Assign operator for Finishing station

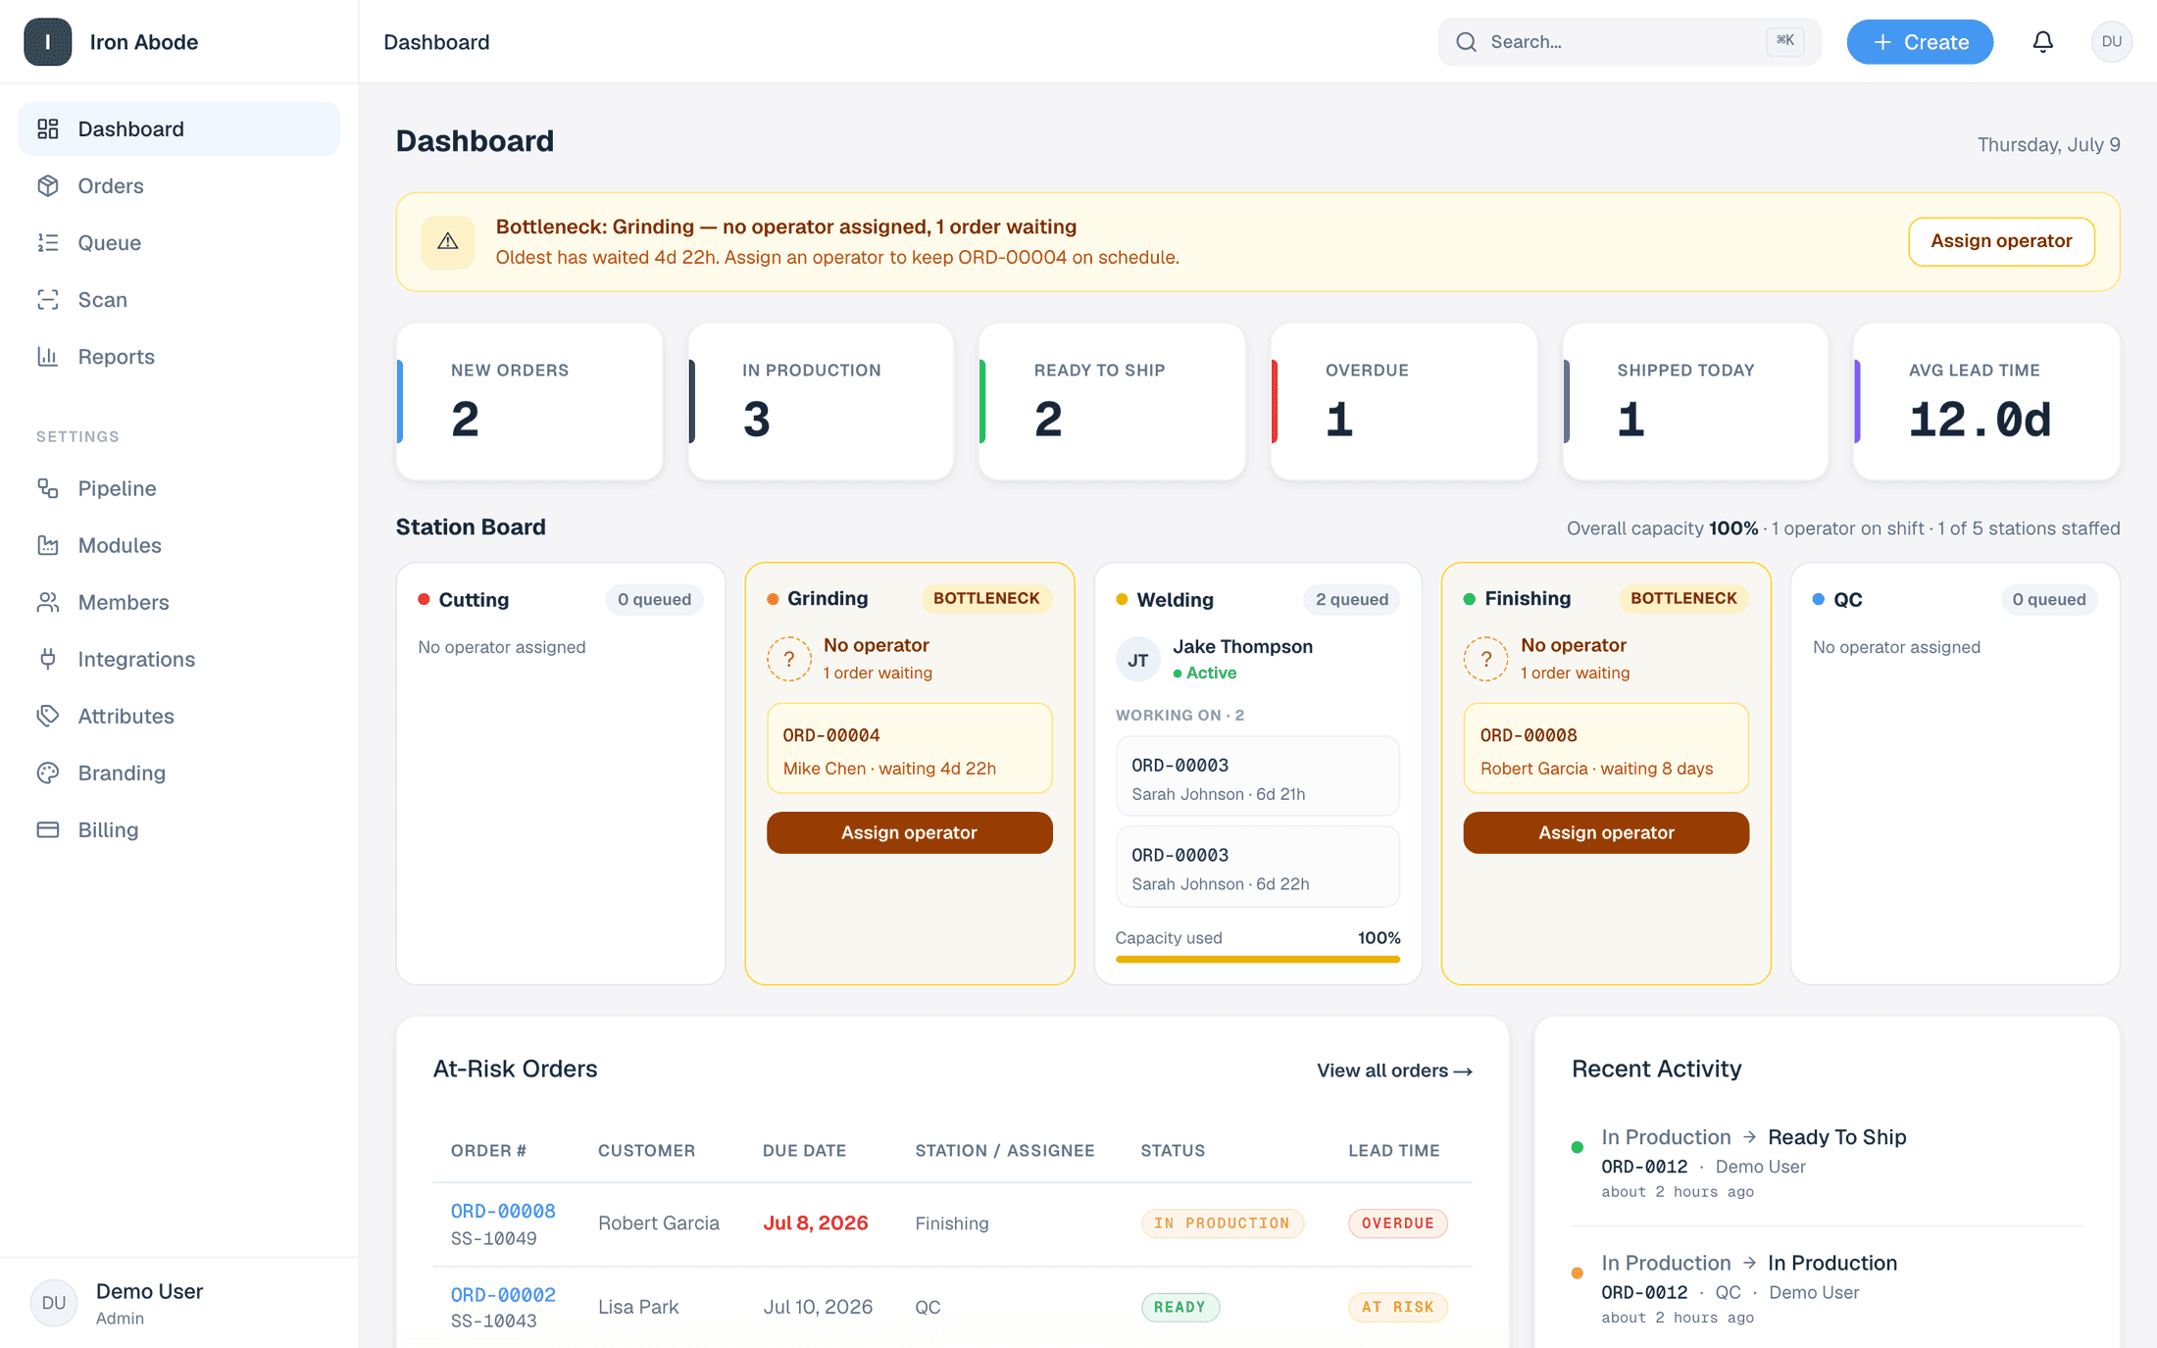coord(1606,832)
